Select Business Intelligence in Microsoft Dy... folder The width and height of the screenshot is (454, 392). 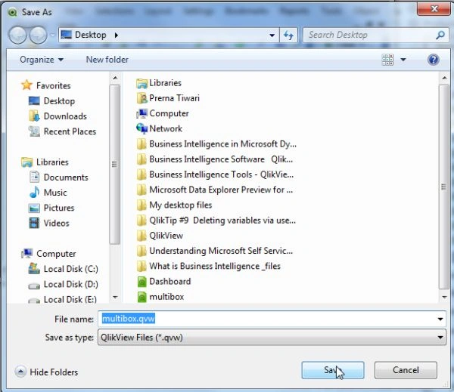coord(216,144)
